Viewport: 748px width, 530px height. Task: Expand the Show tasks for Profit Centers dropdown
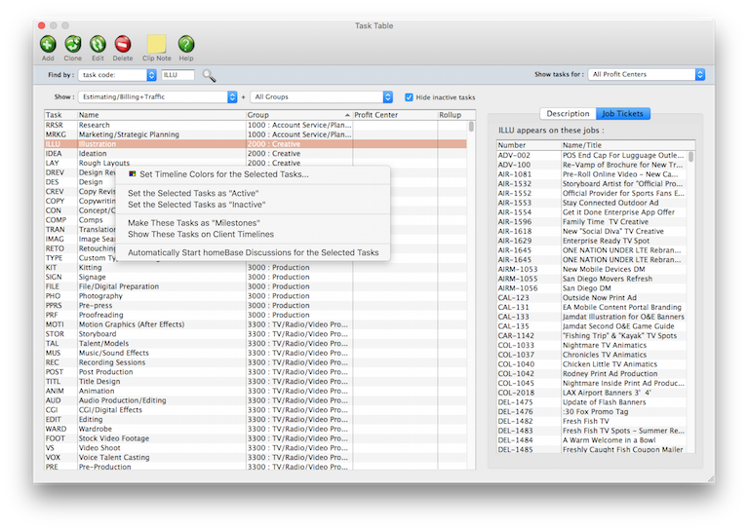(647, 74)
